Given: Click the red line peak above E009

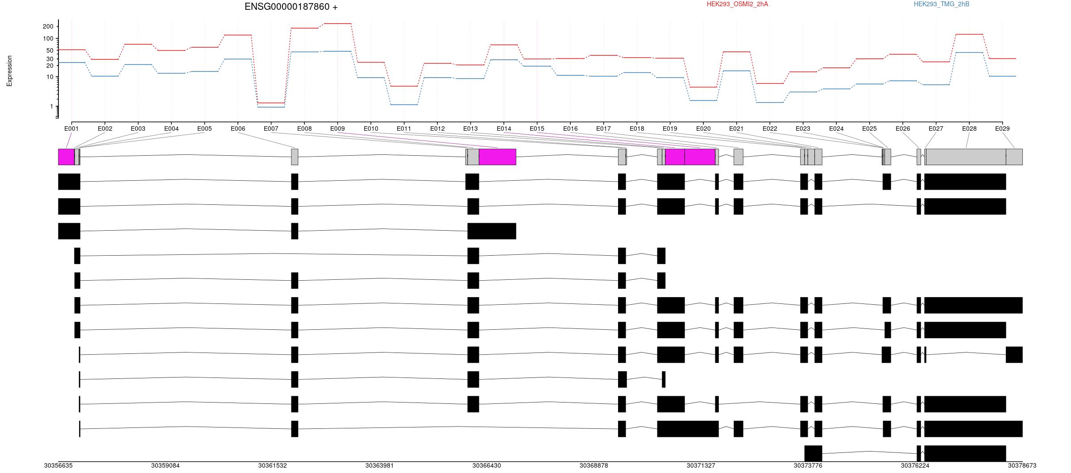Looking at the screenshot, I should coord(337,23).
